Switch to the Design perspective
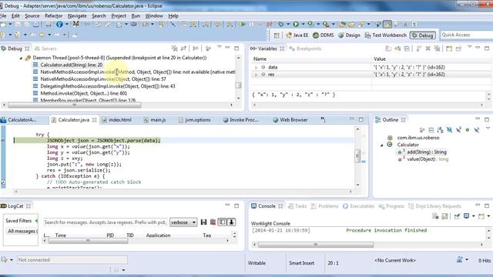Screen dimensions: 493x277 [x=349, y=35]
